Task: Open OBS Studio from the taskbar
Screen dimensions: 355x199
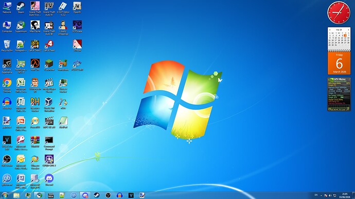Action: [108, 195]
